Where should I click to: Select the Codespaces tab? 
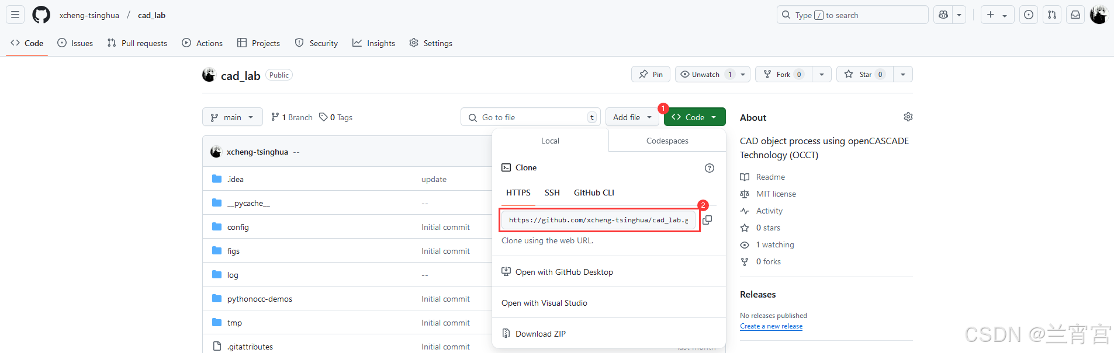tap(667, 141)
